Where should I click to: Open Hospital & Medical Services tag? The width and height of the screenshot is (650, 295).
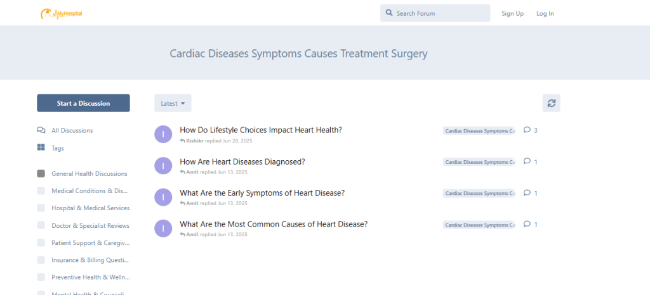click(x=90, y=208)
